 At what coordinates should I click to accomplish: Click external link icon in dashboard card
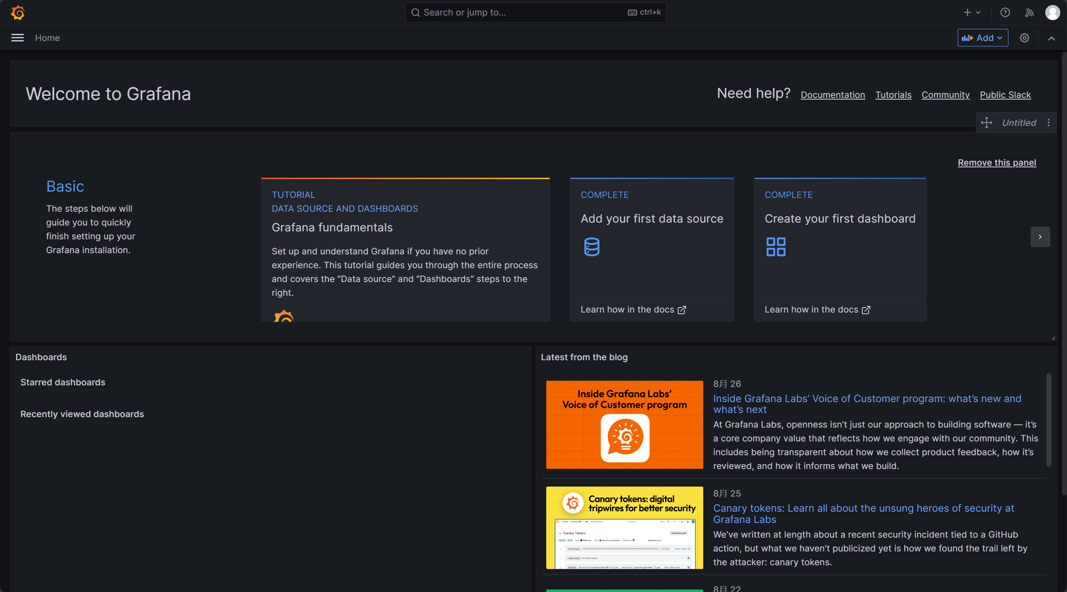(x=866, y=310)
